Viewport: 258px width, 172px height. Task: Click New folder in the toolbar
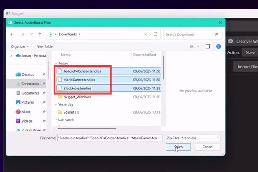pos(45,46)
